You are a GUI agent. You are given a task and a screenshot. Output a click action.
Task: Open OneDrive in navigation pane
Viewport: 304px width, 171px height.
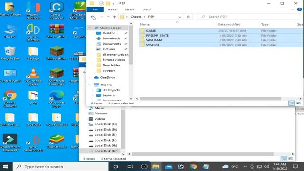point(107,77)
